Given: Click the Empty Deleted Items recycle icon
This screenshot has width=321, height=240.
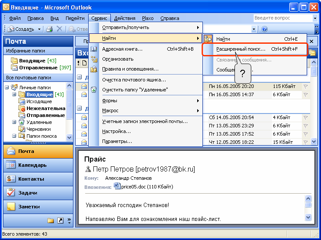Looking at the screenshot, I should pyautogui.click(x=94, y=90).
